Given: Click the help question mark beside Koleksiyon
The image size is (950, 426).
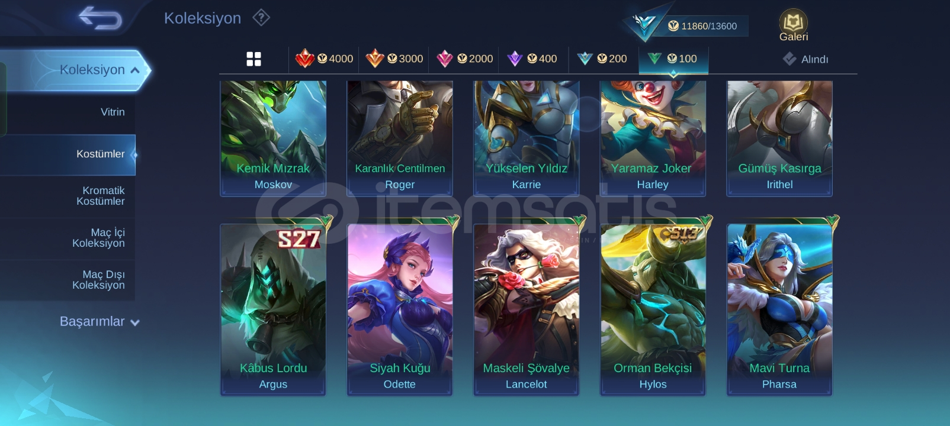Looking at the screenshot, I should [261, 18].
